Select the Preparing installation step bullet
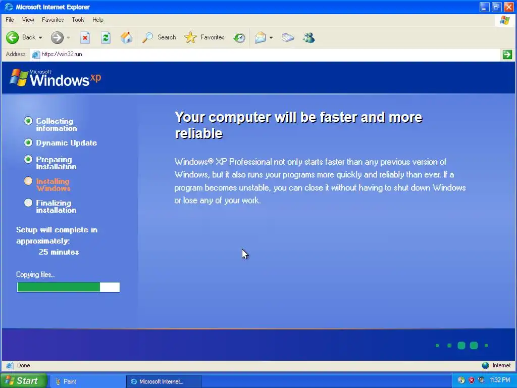This screenshot has width=517, height=388. pyautogui.click(x=28, y=159)
